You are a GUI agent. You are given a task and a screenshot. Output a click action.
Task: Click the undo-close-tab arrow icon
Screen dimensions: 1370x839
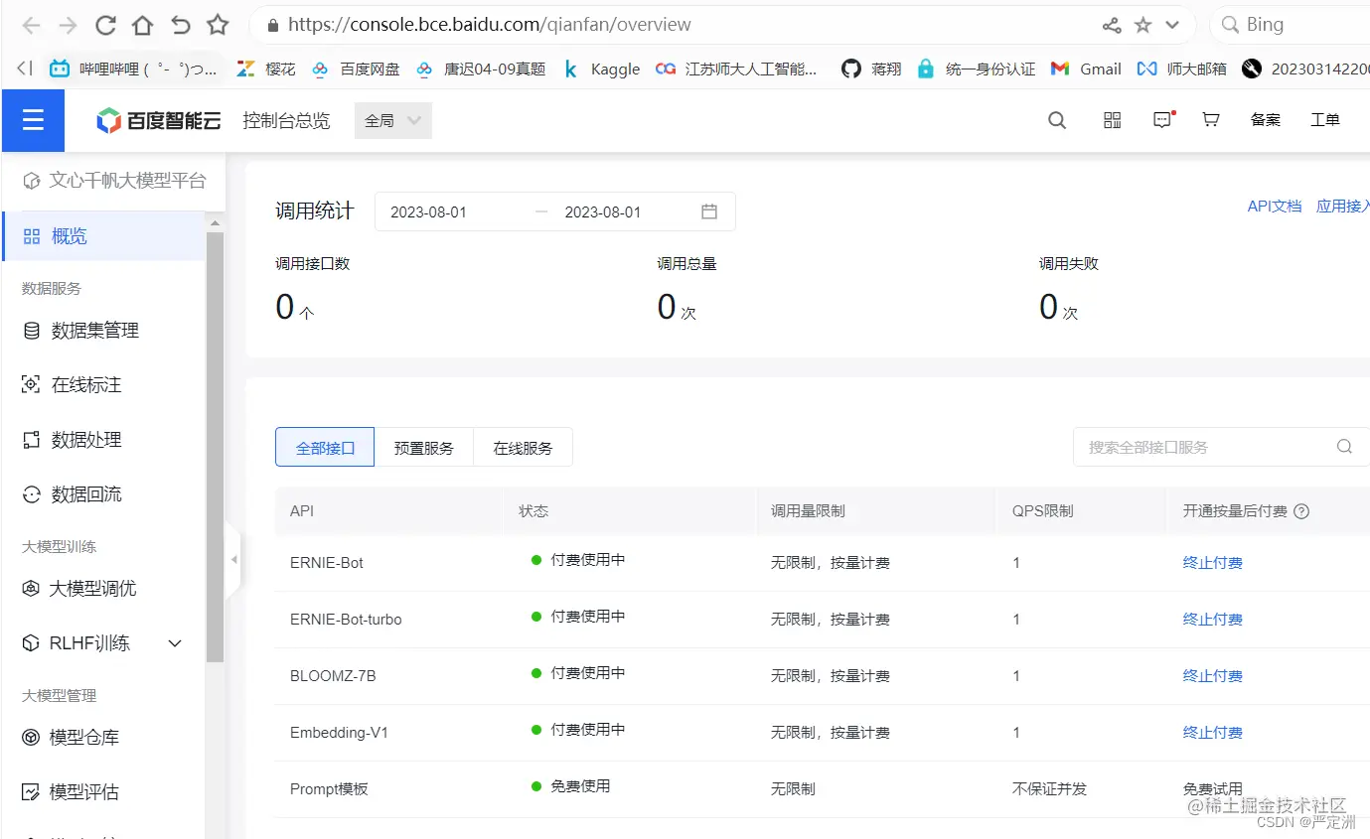(180, 25)
